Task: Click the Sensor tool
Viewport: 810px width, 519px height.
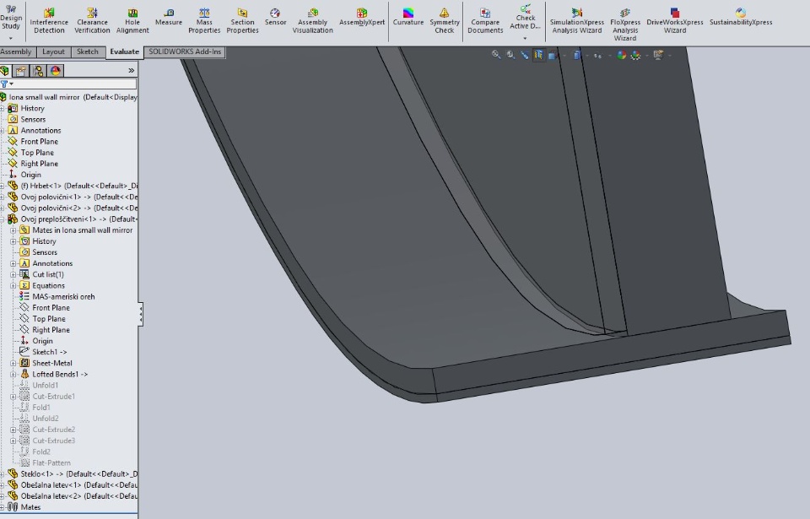Action: point(275,17)
